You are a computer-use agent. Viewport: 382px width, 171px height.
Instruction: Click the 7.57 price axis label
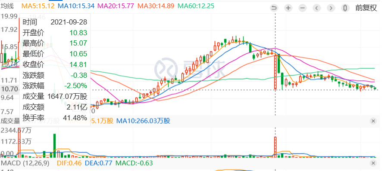(x=7, y=112)
